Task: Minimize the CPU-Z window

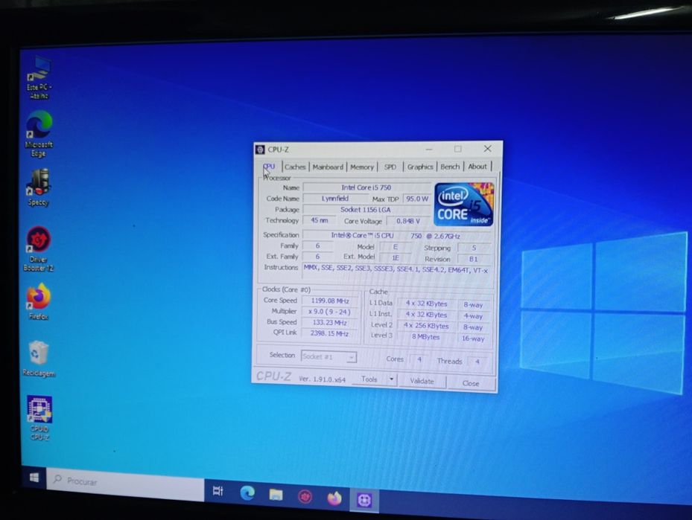Action: [429, 149]
